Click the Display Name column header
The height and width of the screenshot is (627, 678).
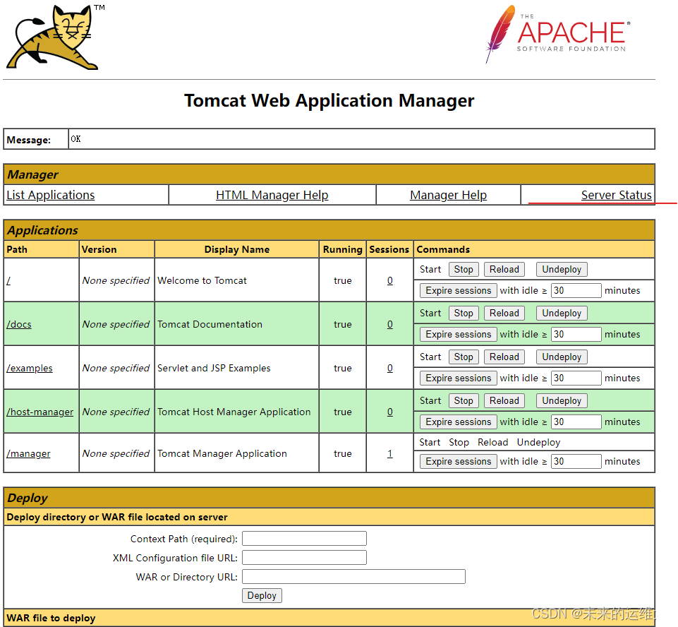click(237, 250)
